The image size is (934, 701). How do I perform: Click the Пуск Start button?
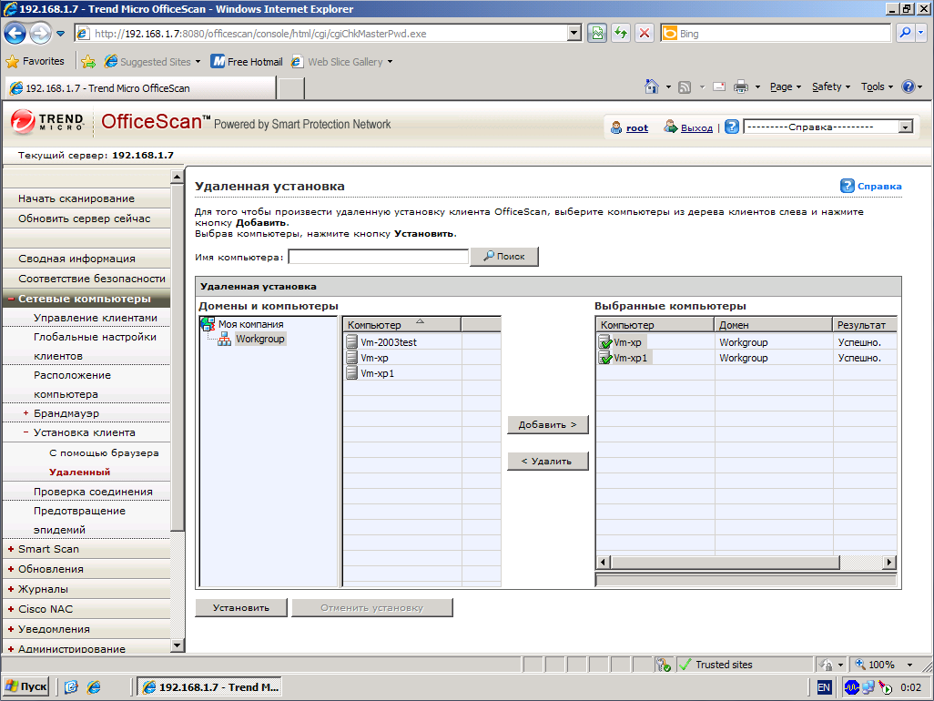click(x=25, y=686)
